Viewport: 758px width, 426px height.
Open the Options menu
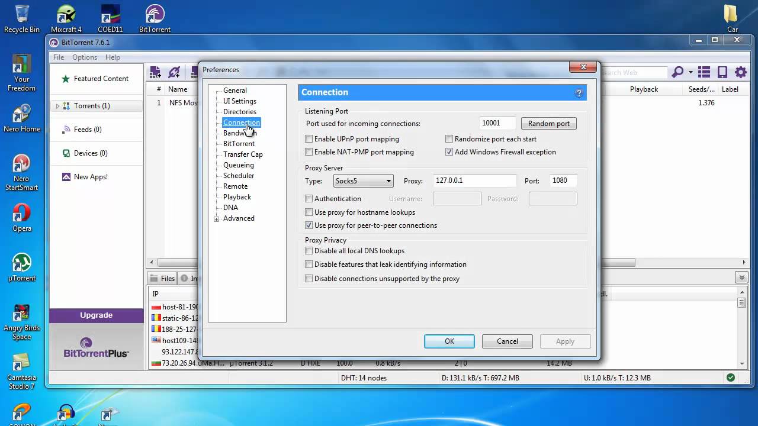[85, 57]
